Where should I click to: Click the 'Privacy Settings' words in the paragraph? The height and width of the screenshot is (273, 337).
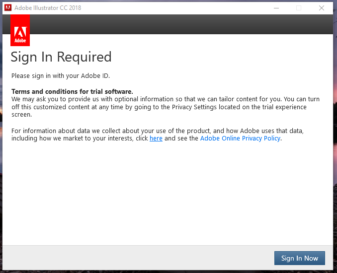point(194,107)
